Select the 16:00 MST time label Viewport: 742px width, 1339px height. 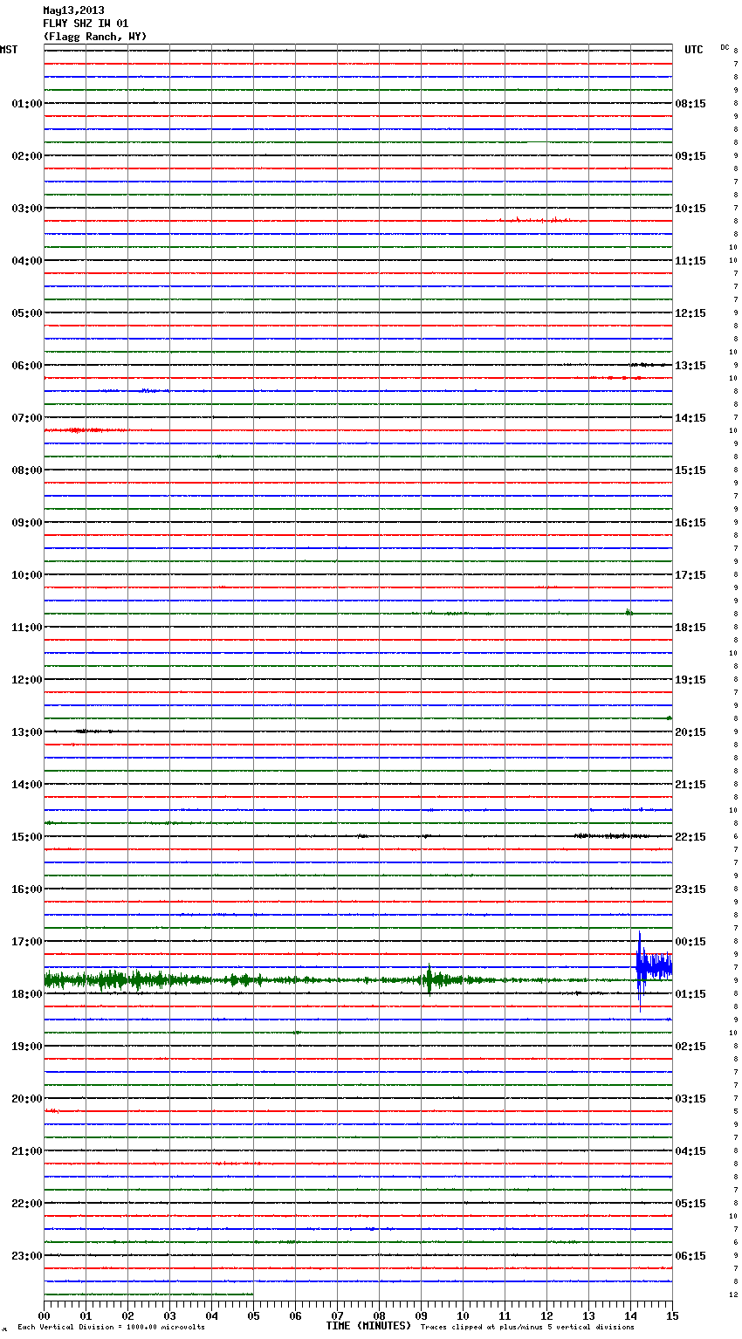[x=27, y=889]
